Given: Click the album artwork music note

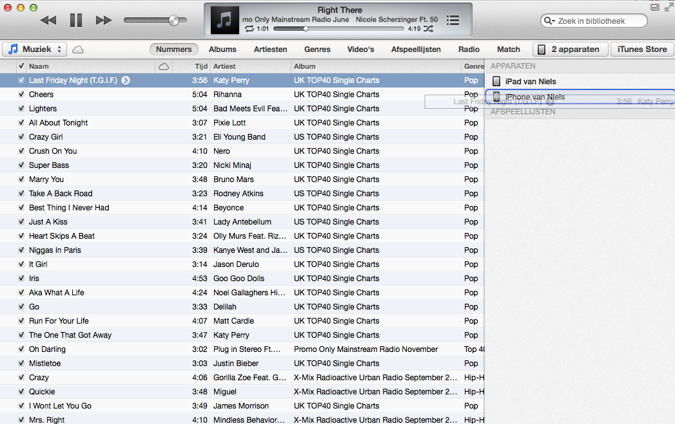Looking at the screenshot, I should tap(224, 20).
